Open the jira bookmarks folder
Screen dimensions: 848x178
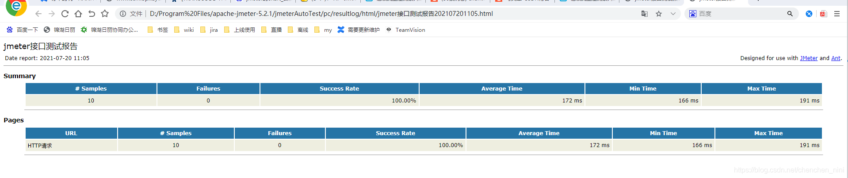click(209, 30)
